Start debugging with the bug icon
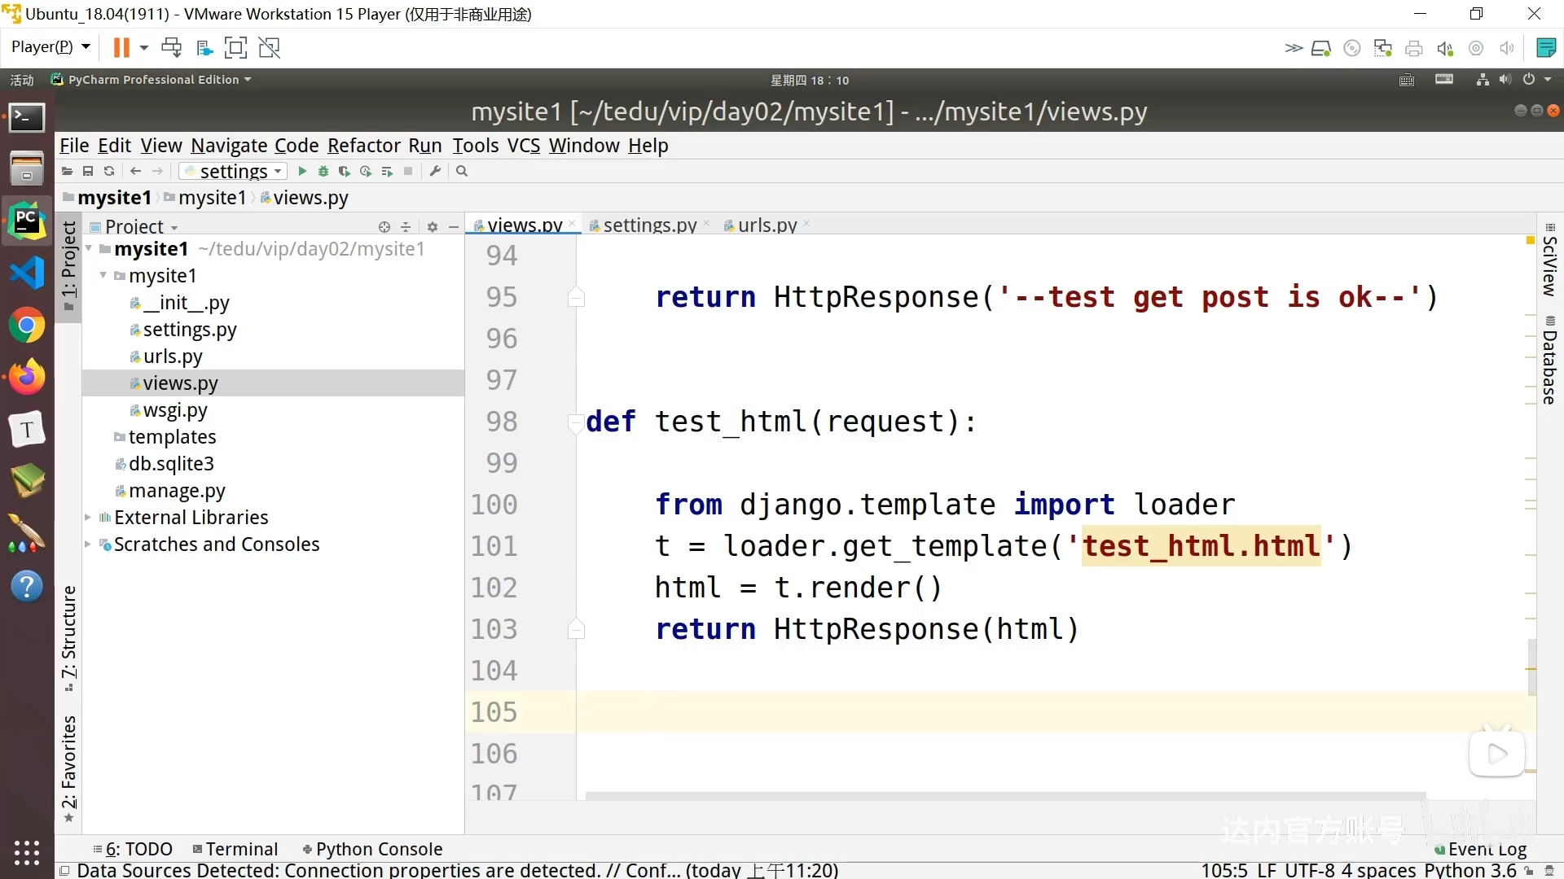Image resolution: width=1564 pixels, height=879 pixels. (x=323, y=171)
